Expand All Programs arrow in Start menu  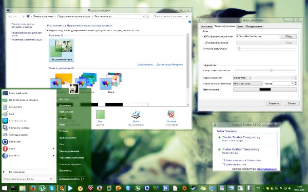tap(4, 172)
